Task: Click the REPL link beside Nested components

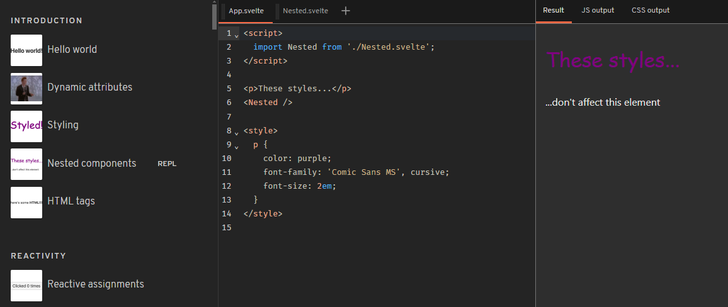Action: click(167, 164)
